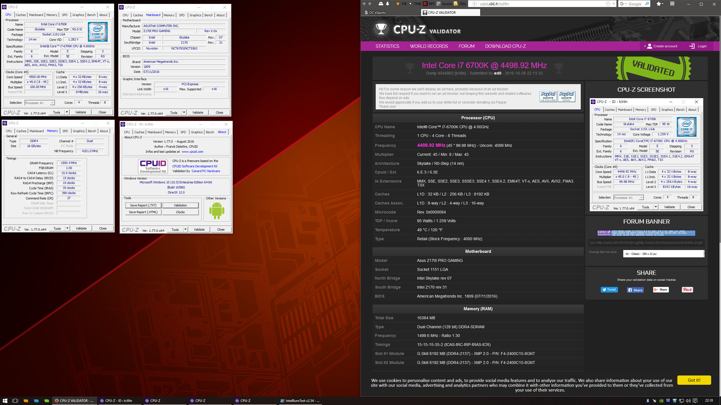Image resolution: width=721 pixels, height=405 pixels.
Task: Open Task View on the taskbar
Action: tap(15, 400)
